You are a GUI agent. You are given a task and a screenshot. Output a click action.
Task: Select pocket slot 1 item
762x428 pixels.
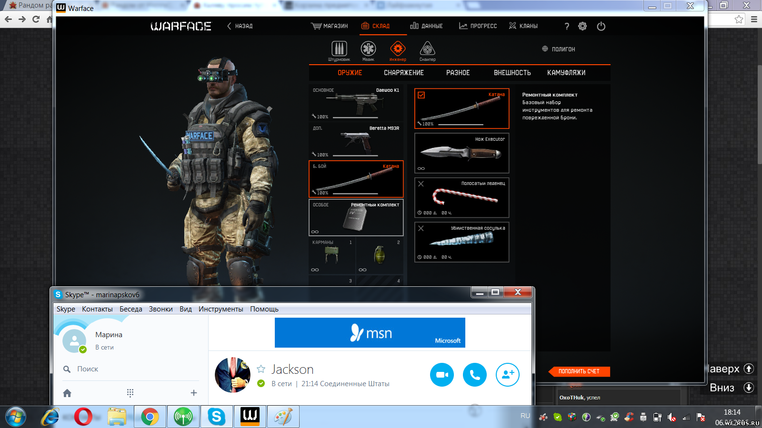coord(332,255)
